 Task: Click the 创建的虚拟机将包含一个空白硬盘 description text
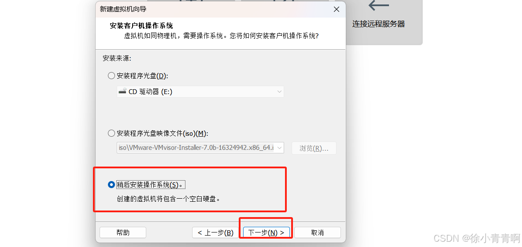coord(168,199)
